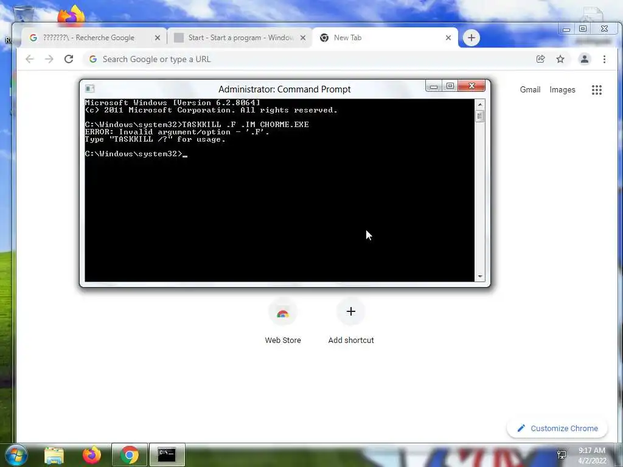Open the Google apps grid
The height and width of the screenshot is (467, 623).
tap(596, 90)
